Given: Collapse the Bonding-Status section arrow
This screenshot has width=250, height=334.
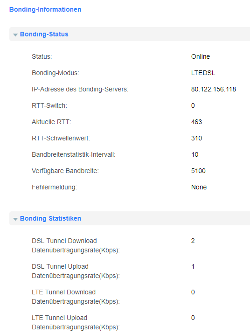Looking at the screenshot, I should [x=15, y=35].
